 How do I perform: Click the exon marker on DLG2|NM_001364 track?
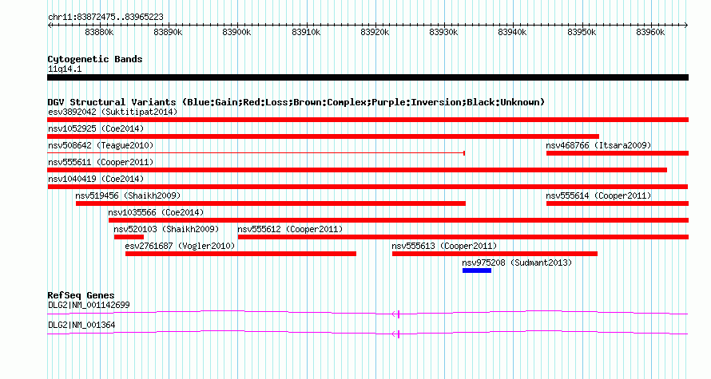[x=398, y=334]
